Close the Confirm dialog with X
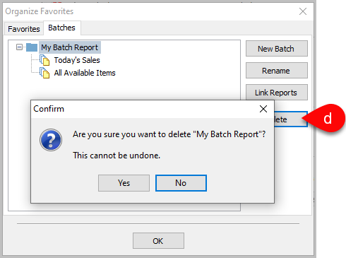The image size is (346, 258). point(263,109)
